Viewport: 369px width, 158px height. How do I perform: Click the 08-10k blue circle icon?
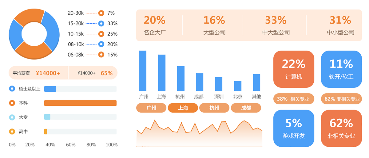tap(101, 44)
